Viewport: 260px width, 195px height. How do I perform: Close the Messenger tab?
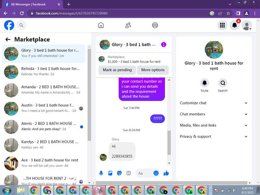point(59,5)
